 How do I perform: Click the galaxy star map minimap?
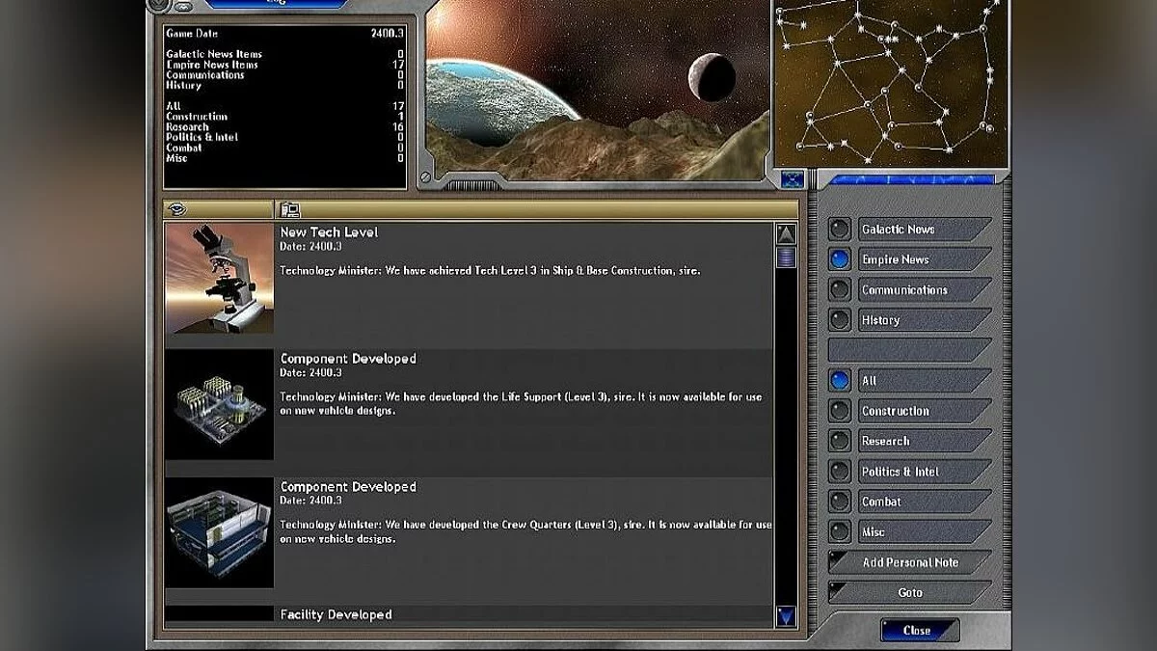891,83
